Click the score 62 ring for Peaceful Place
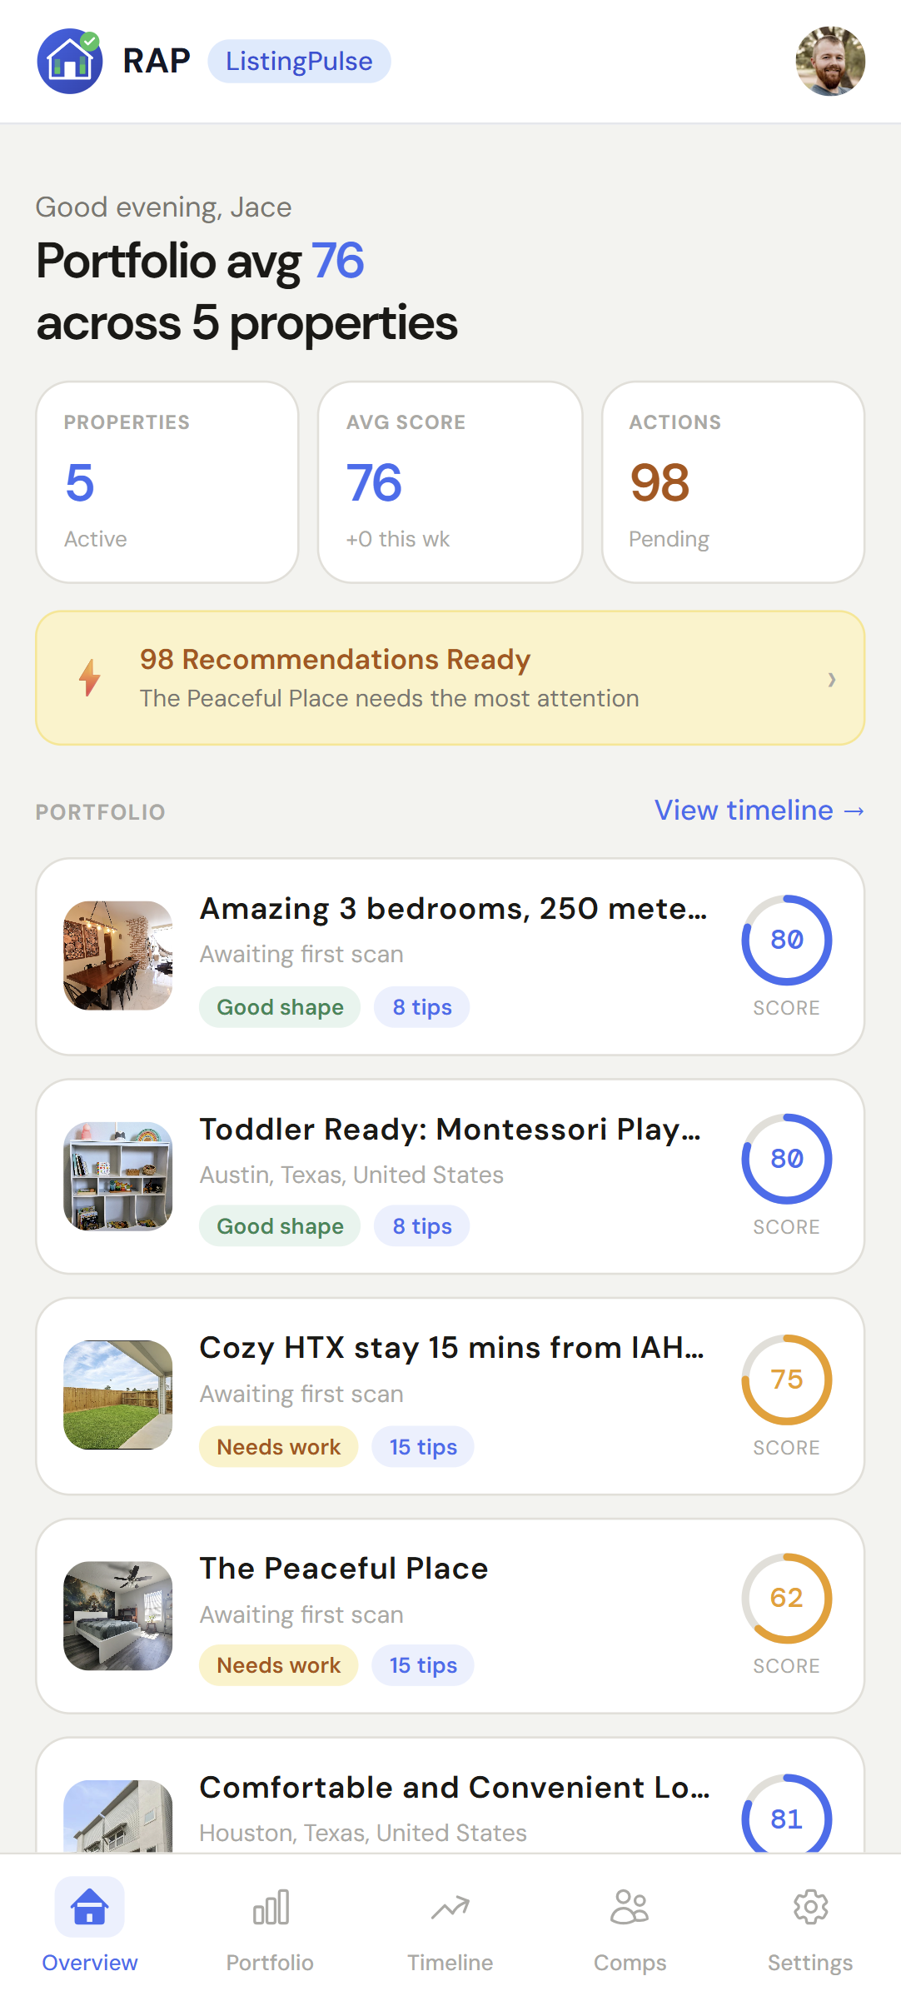901x2001 pixels. point(786,1598)
